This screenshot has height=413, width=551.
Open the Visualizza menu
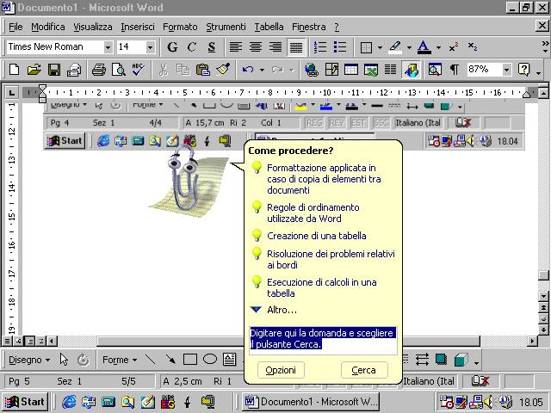[x=93, y=27]
